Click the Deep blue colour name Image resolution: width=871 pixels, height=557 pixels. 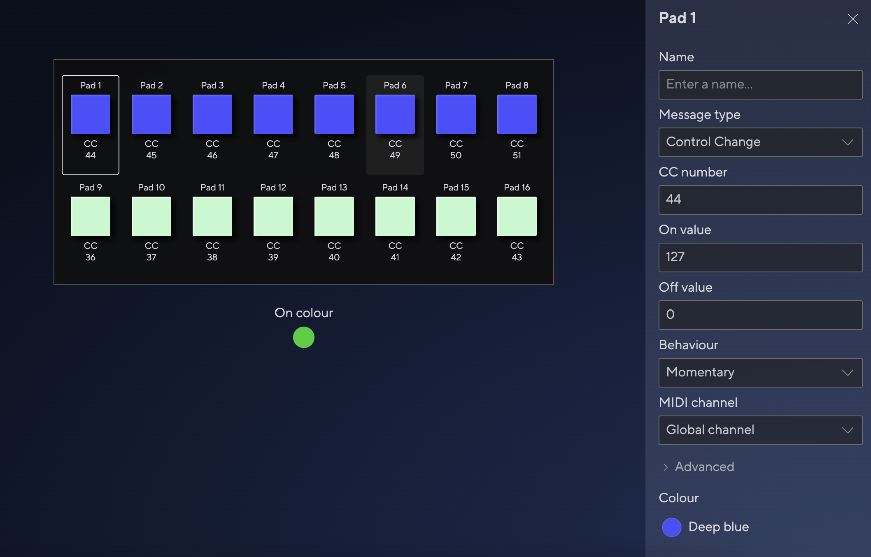coord(719,527)
